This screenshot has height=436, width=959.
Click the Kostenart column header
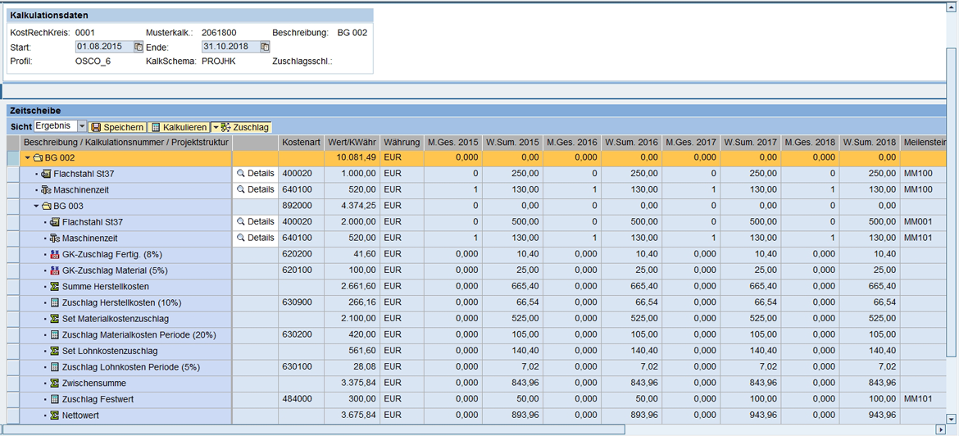coord(301,142)
